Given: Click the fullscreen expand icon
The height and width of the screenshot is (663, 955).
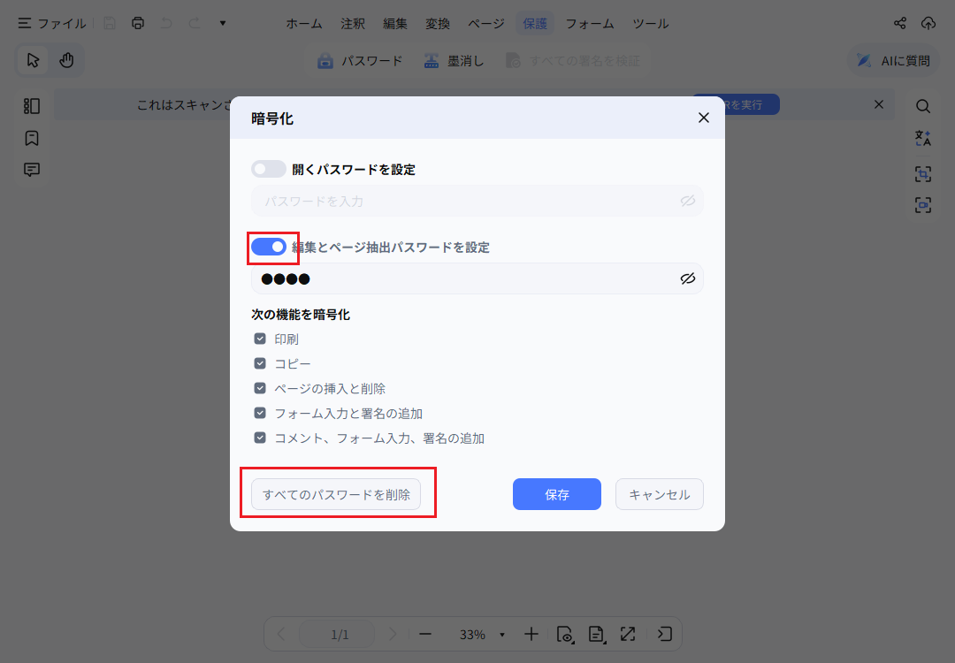Looking at the screenshot, I should [628, 635].
